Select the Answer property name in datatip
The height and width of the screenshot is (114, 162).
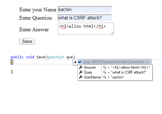tap(90, 67)
